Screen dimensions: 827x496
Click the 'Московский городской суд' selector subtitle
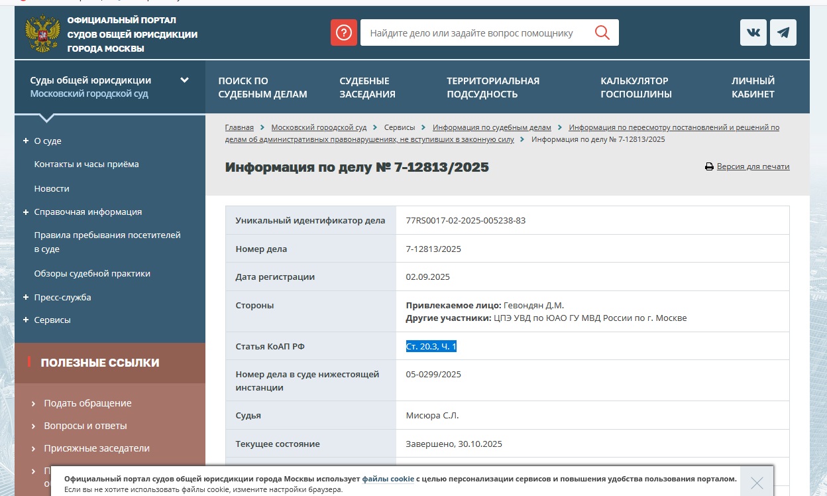pos(89,94)
